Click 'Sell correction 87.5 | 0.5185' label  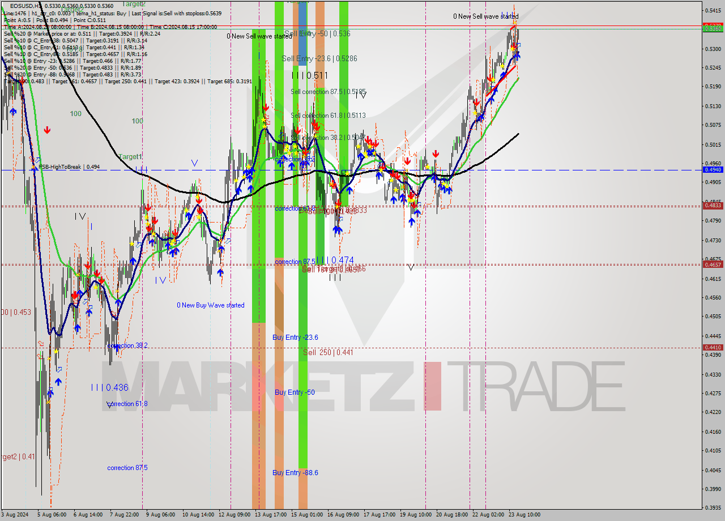coord(328,91)
